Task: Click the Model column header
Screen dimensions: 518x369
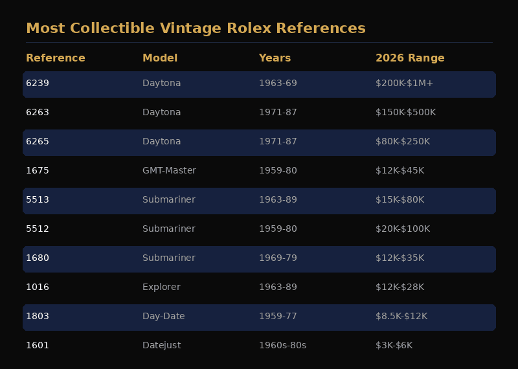Action: tap(160, 58)
